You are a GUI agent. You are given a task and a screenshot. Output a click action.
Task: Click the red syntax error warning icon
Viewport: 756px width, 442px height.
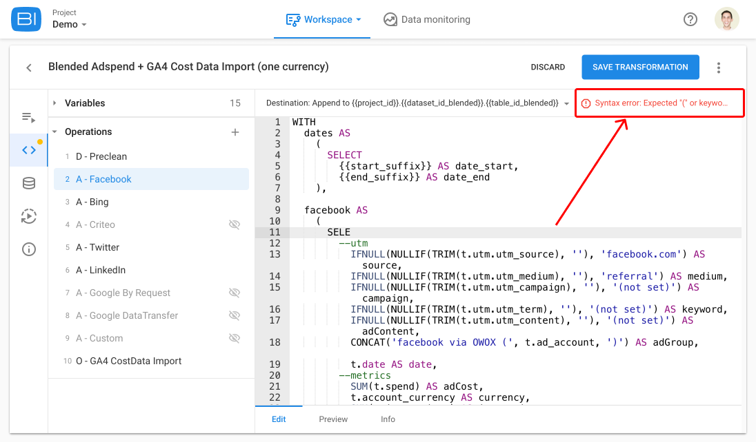[586, 103]
